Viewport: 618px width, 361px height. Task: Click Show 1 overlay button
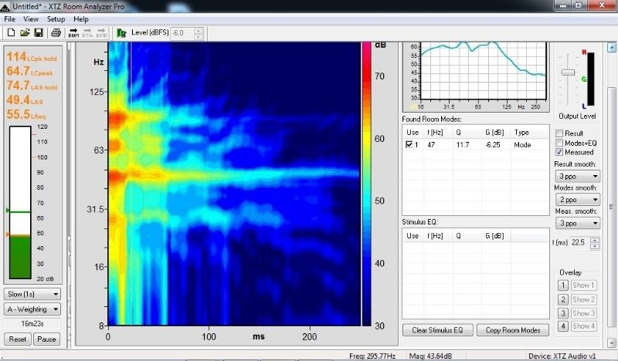coord(583,285)
